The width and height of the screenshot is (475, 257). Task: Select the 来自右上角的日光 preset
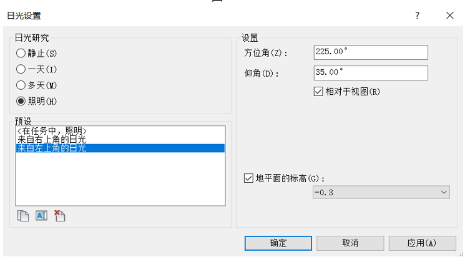coord(52,139)
